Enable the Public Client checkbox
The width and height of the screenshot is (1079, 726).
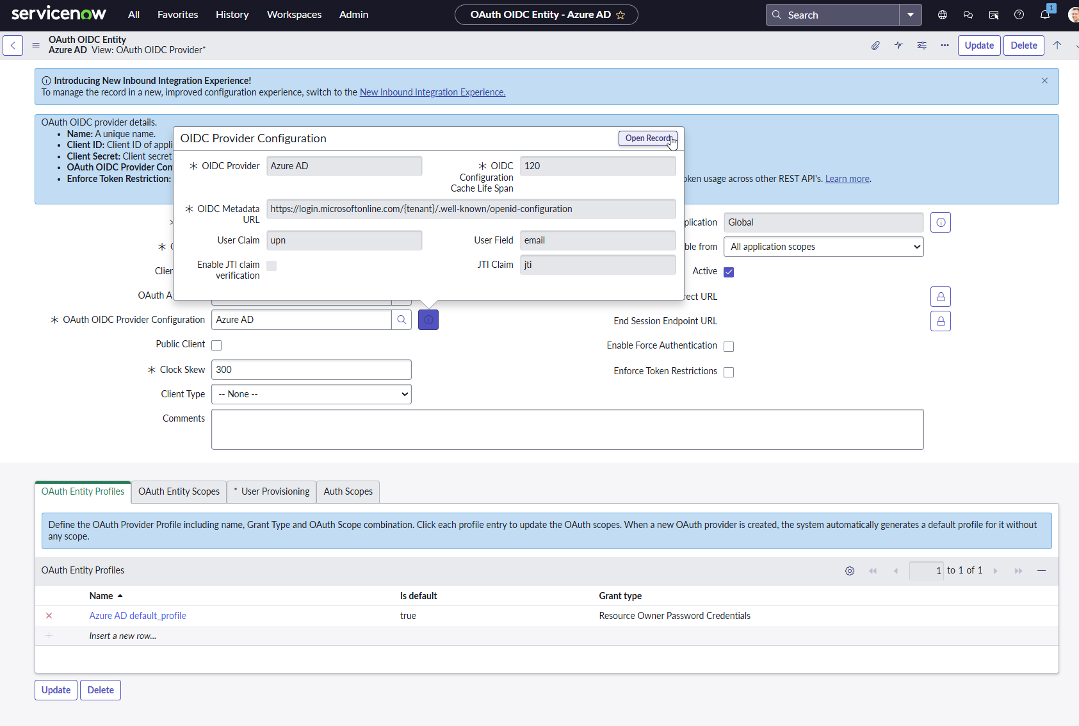click(x=216, y=345)
